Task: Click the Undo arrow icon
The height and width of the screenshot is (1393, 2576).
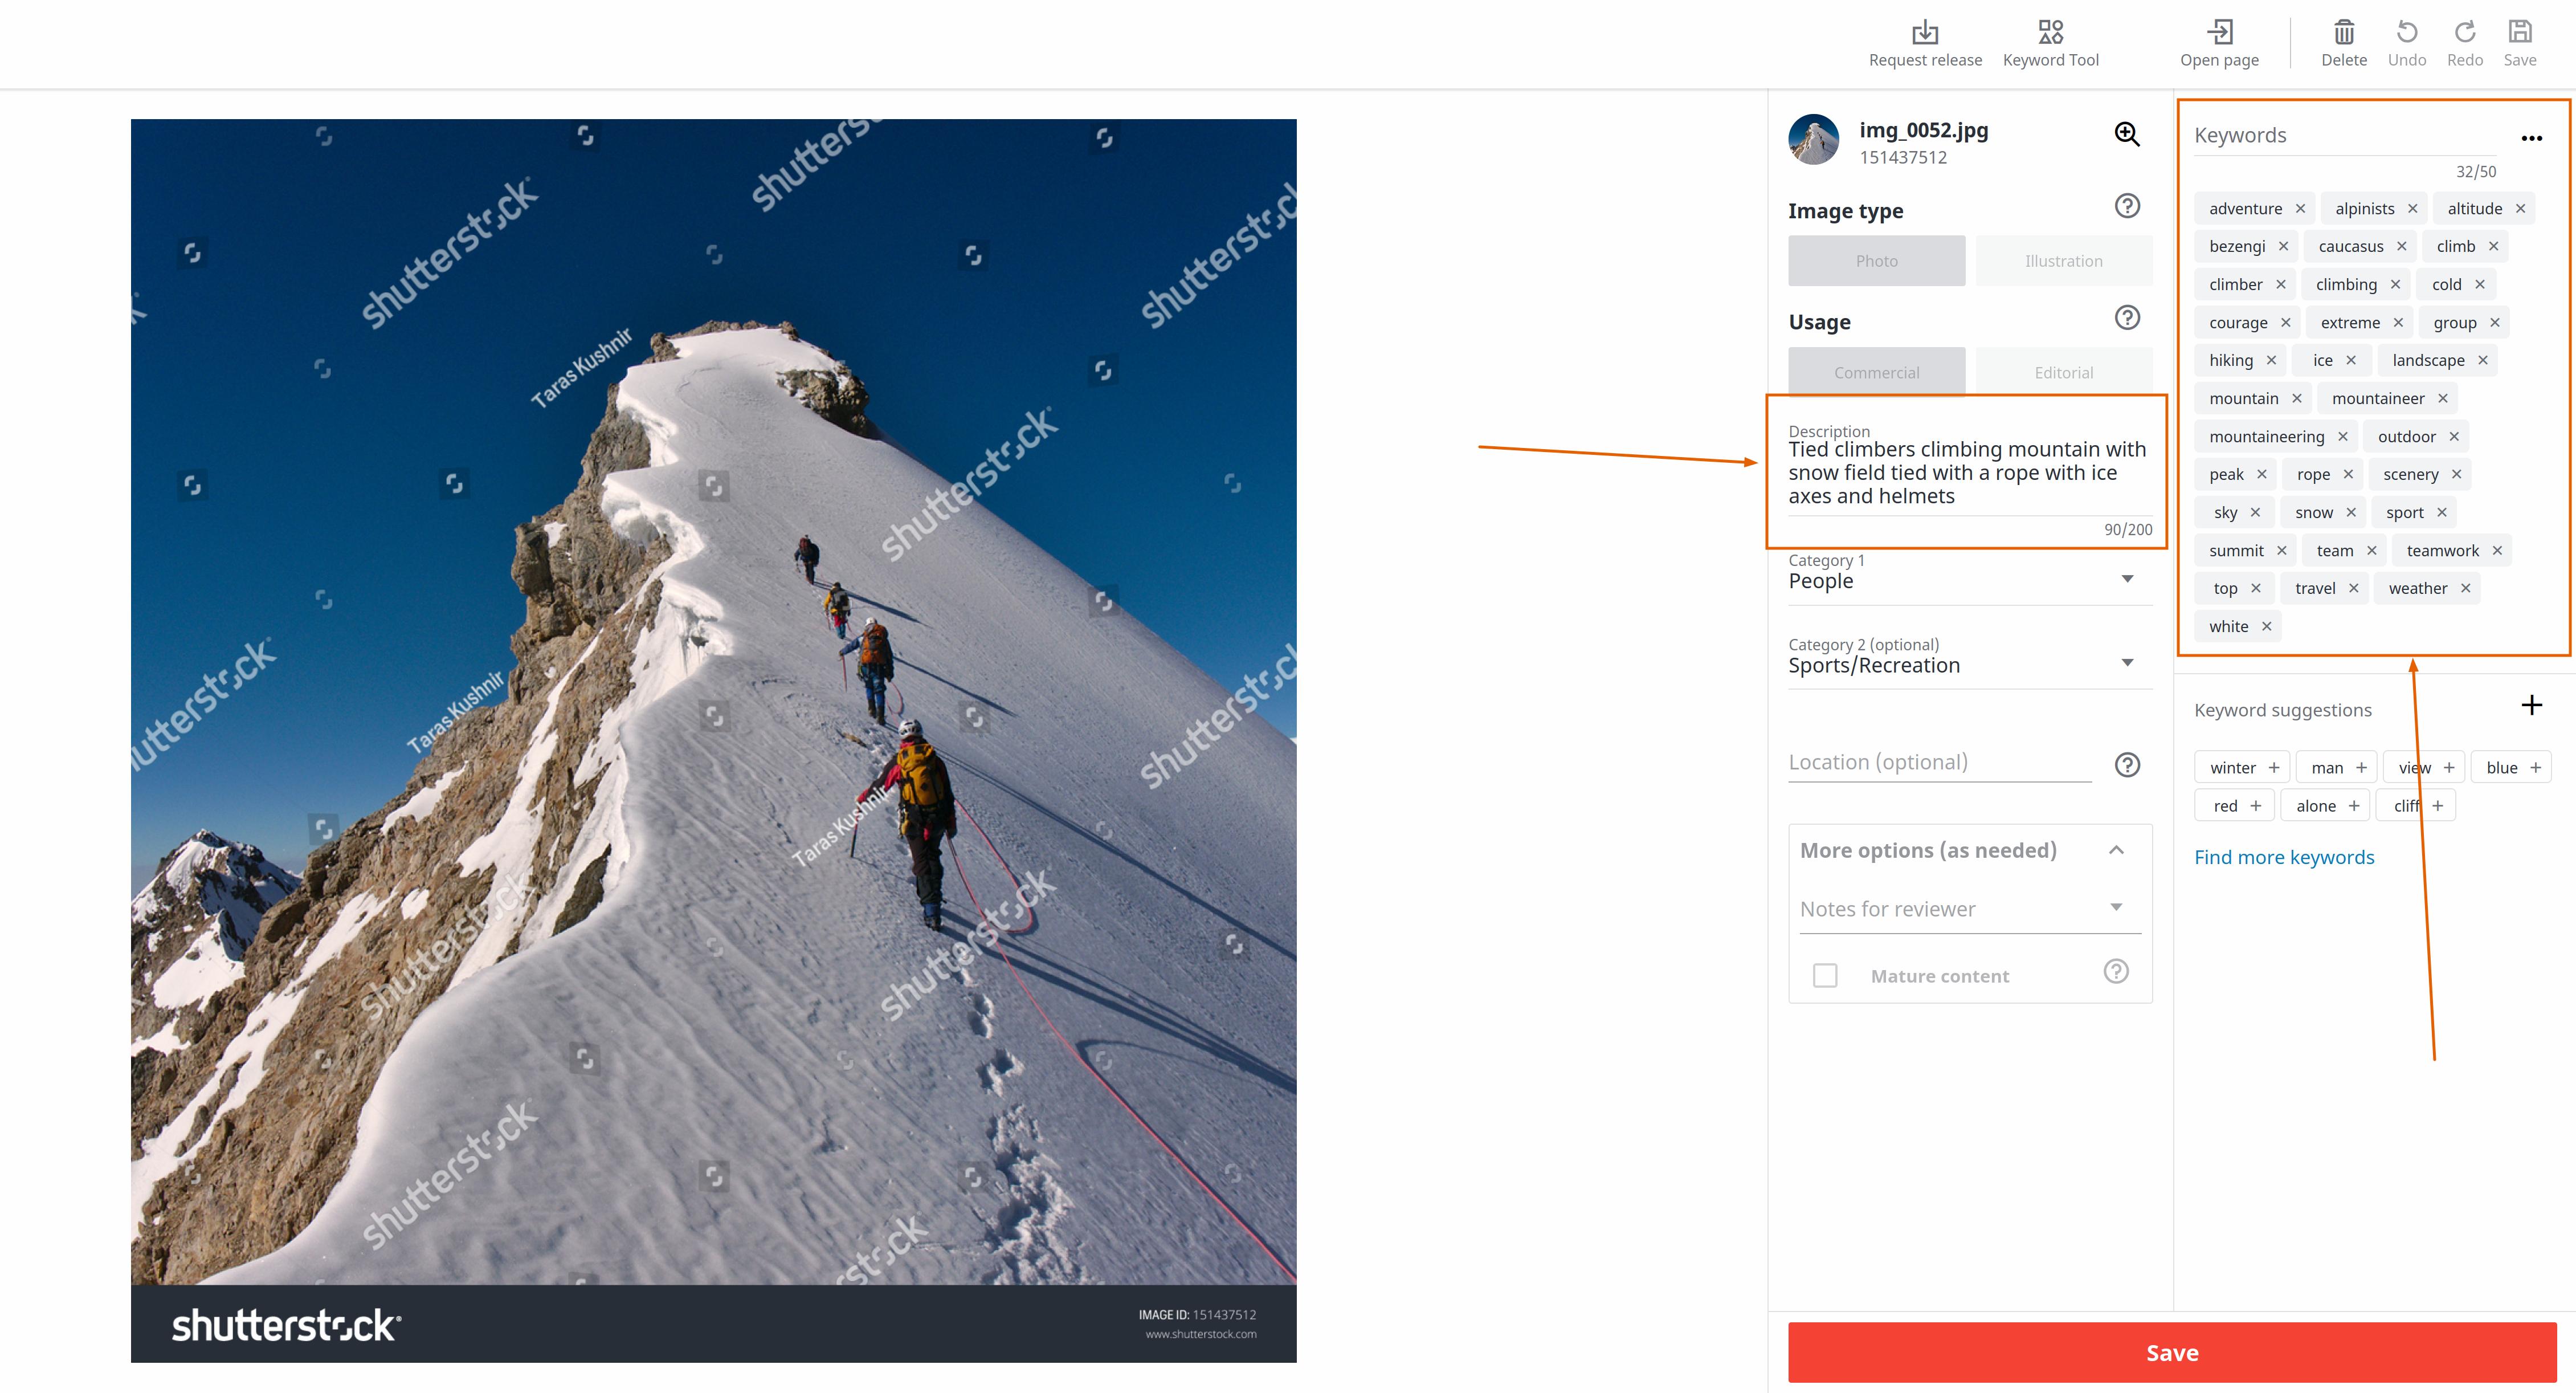Action: click(x=2406, y=33)
